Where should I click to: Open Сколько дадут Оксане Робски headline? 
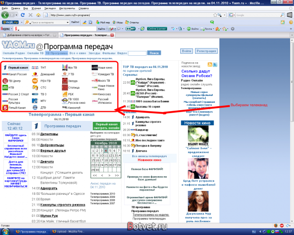coord(196,73)
